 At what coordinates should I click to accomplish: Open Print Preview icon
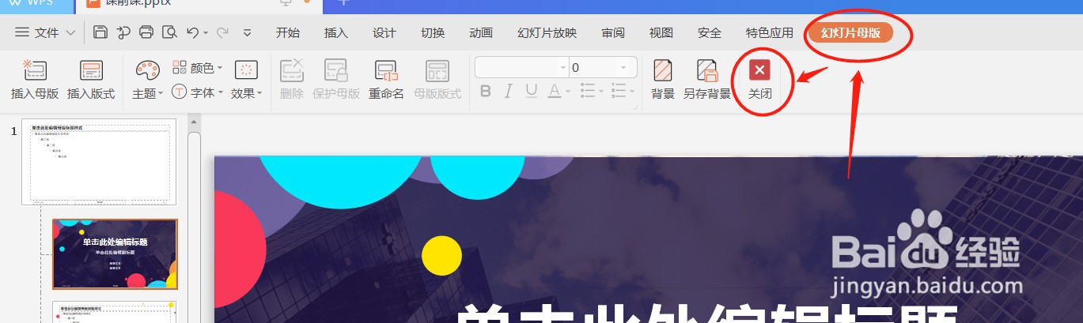tap(169, 32)
